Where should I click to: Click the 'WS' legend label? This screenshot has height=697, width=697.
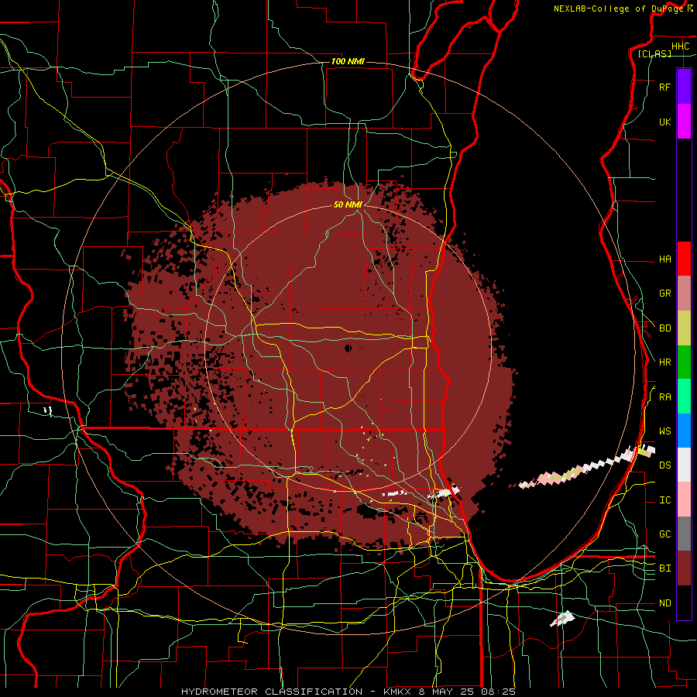coord(664,431)
